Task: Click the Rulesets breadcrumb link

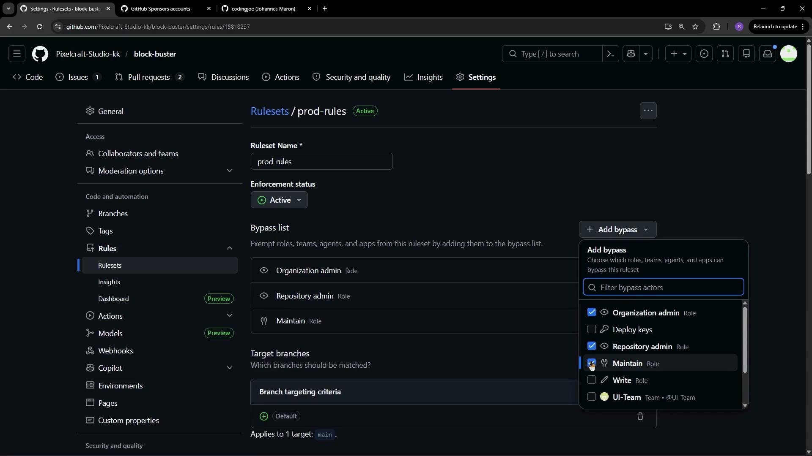Action: point(270,111)
